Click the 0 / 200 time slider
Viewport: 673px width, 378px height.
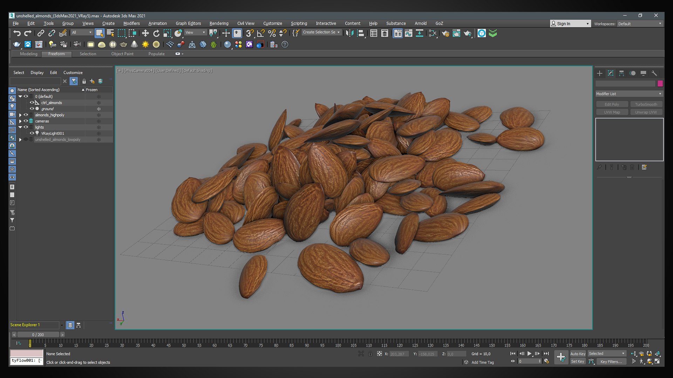coord(38,335)
